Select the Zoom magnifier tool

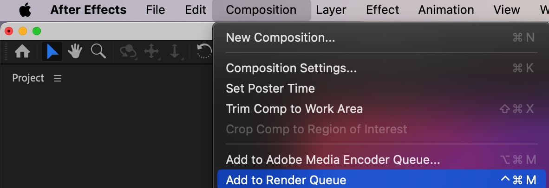(98, 51)
